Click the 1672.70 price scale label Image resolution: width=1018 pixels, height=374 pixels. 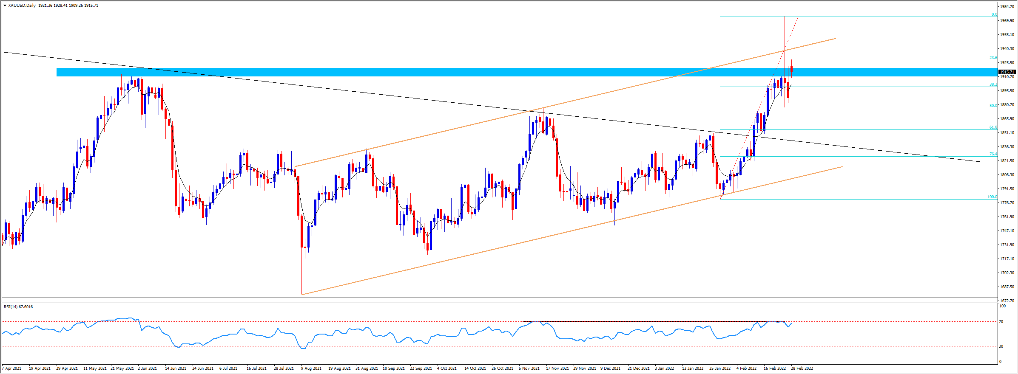pos(1007,301)
